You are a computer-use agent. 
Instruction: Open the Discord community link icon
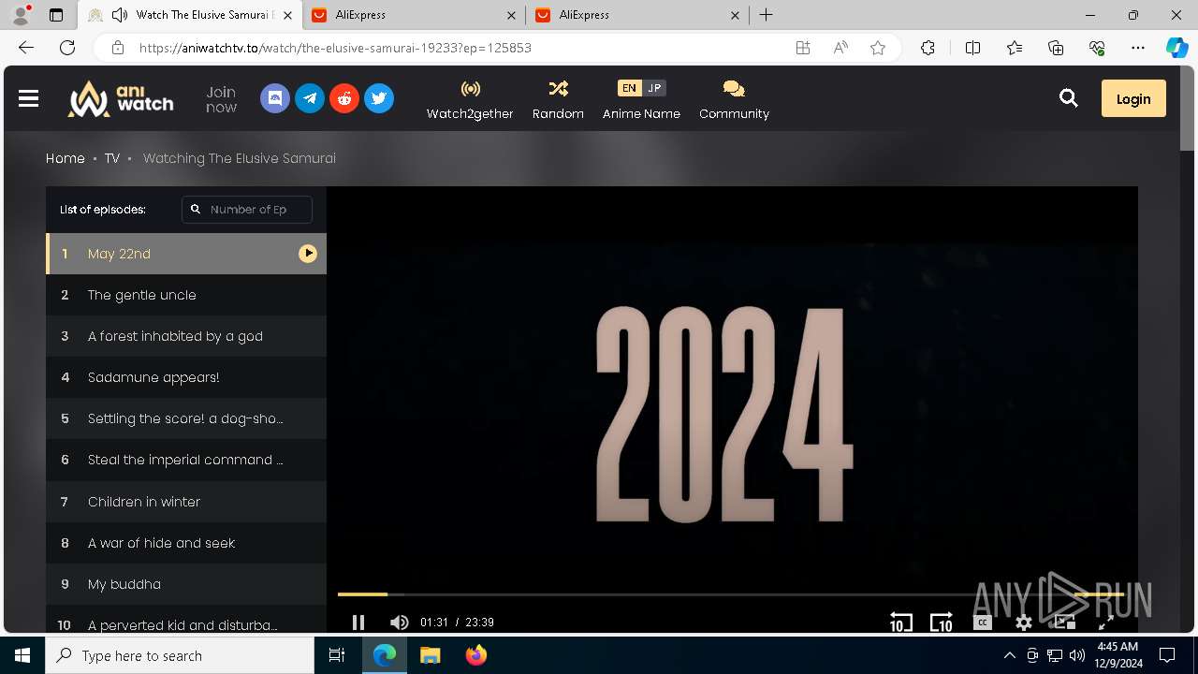[x=274, y=98]
